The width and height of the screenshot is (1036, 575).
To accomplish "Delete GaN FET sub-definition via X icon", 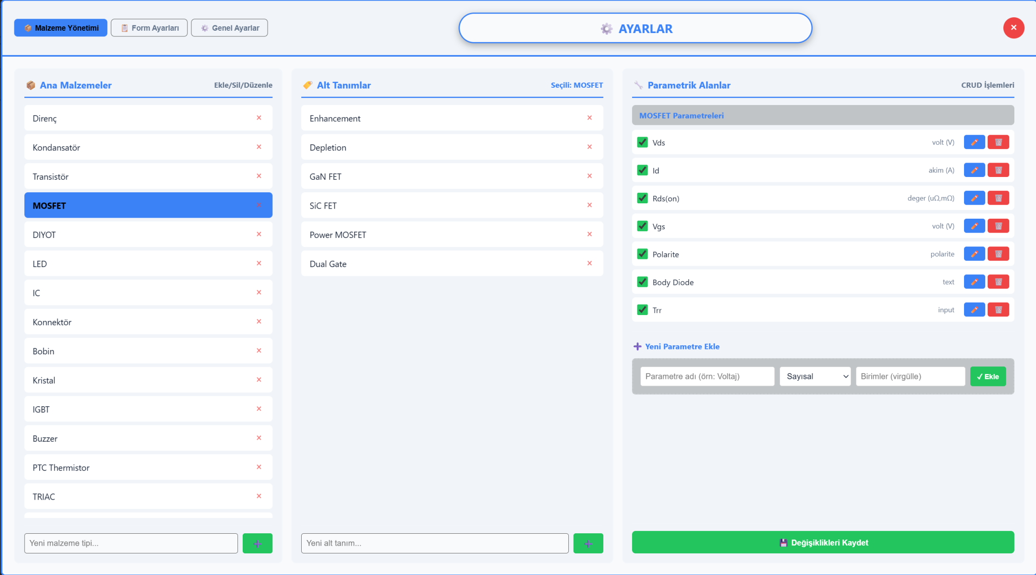I will click(x=589, y=176).
